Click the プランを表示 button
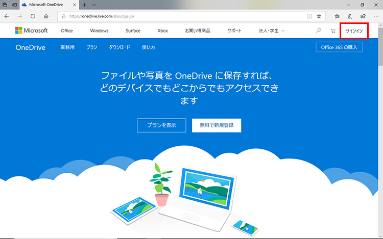Viewport: 383px width, 239px height. pos(161,125)
